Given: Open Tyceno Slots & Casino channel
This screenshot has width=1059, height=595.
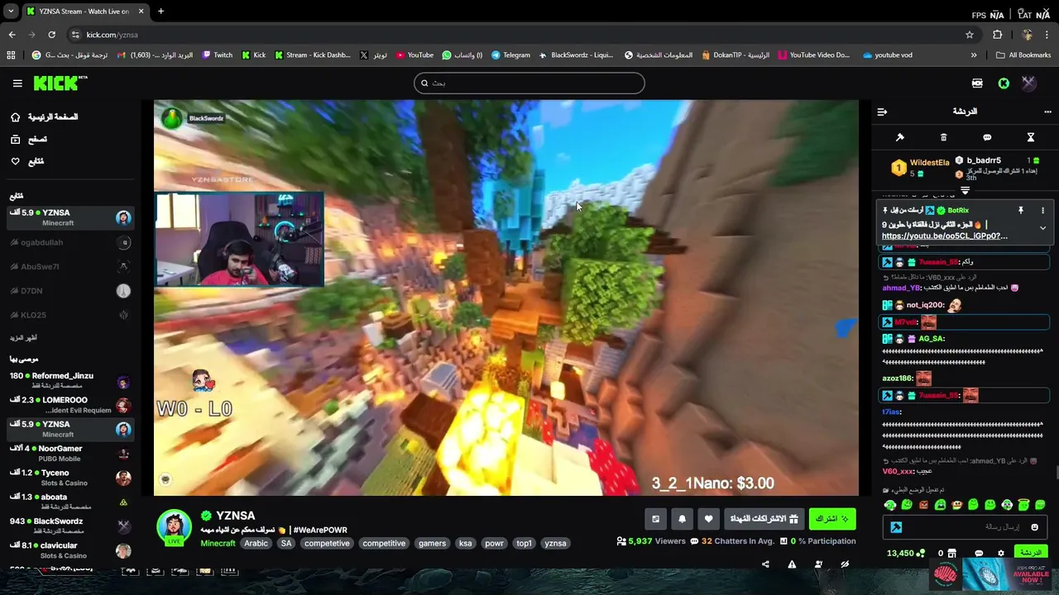Looking at the screenshot, I should 70,478.
